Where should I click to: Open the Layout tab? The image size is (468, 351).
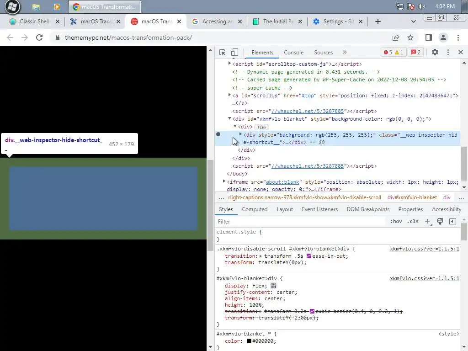285,209
